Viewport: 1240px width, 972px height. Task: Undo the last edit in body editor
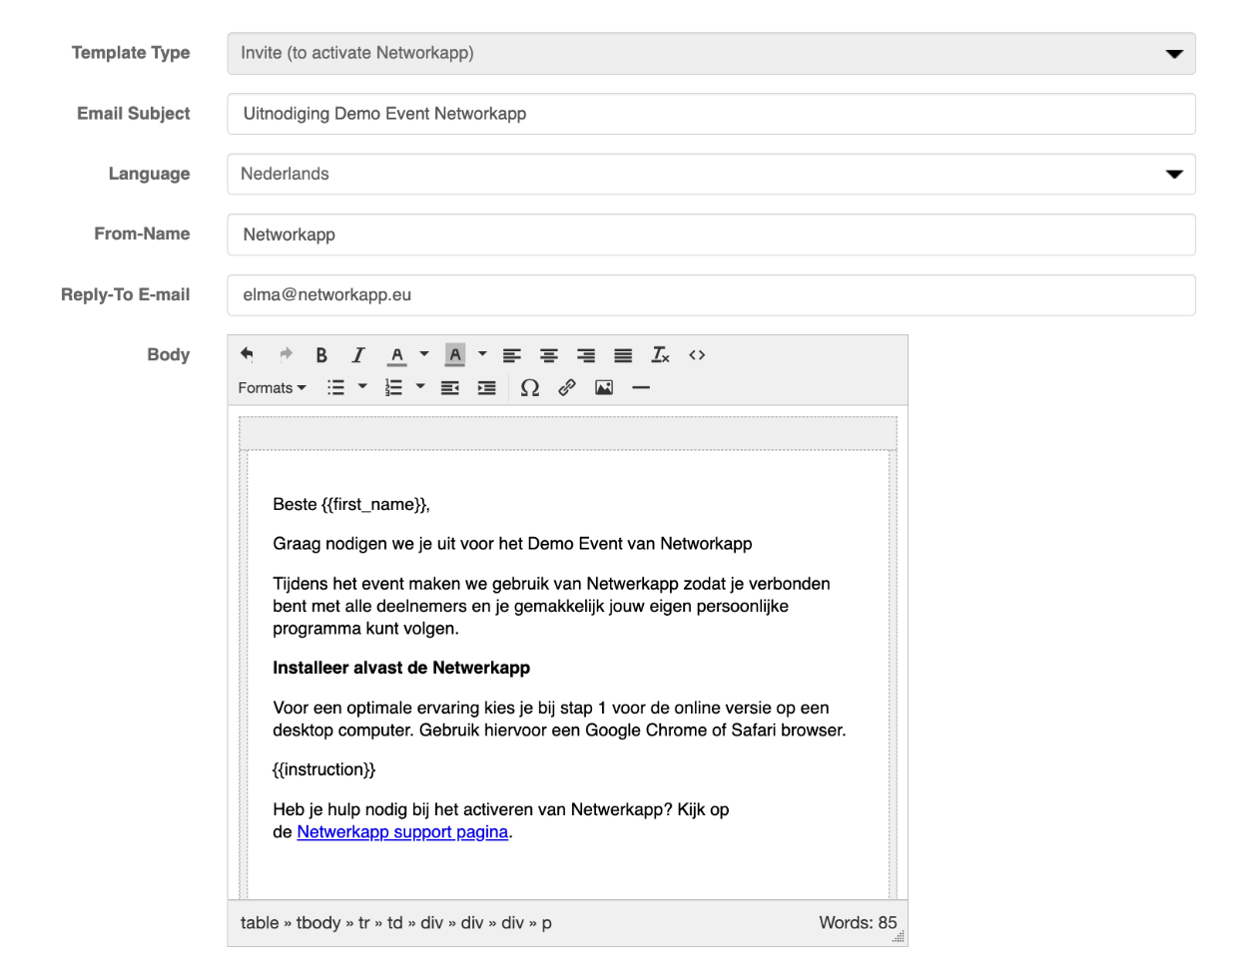[x=248, y=354]
